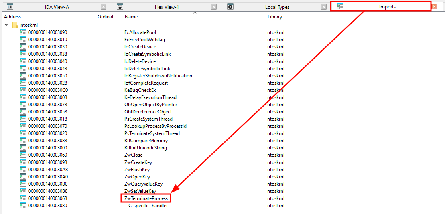
Task: Select the ExAllocatePool import name
Action: point(140,32)
